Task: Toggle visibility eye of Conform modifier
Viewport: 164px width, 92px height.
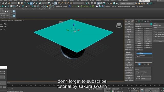Action: coord(136,54)
